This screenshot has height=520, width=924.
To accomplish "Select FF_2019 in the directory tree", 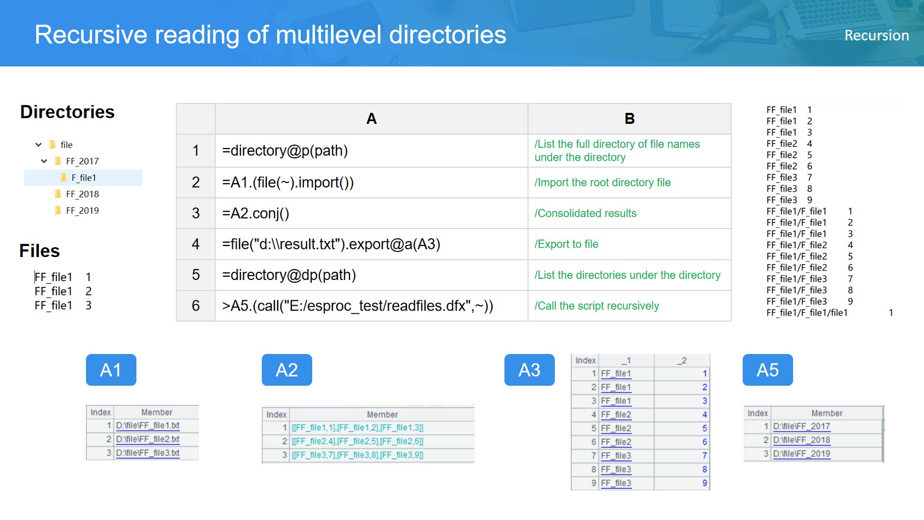I will 82,210.
